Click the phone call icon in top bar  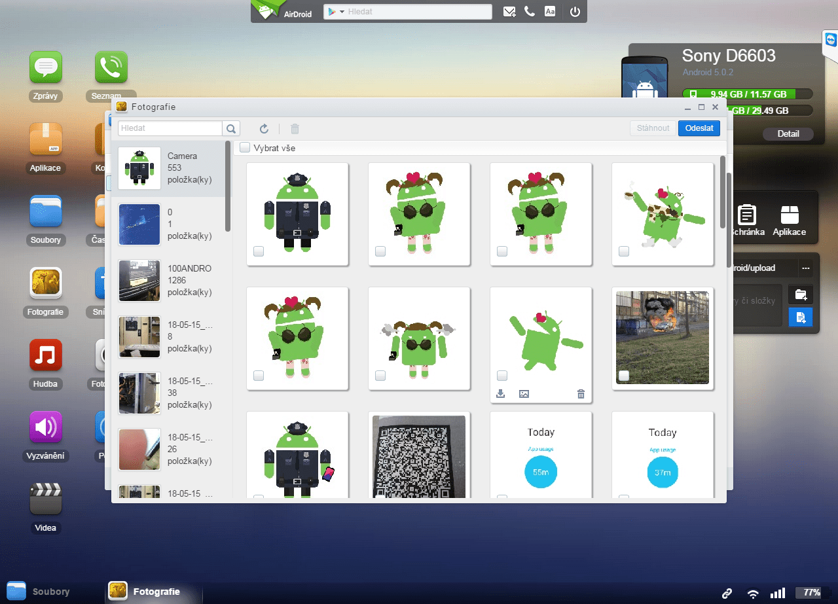pyautogui.click(x=530, y=12)
